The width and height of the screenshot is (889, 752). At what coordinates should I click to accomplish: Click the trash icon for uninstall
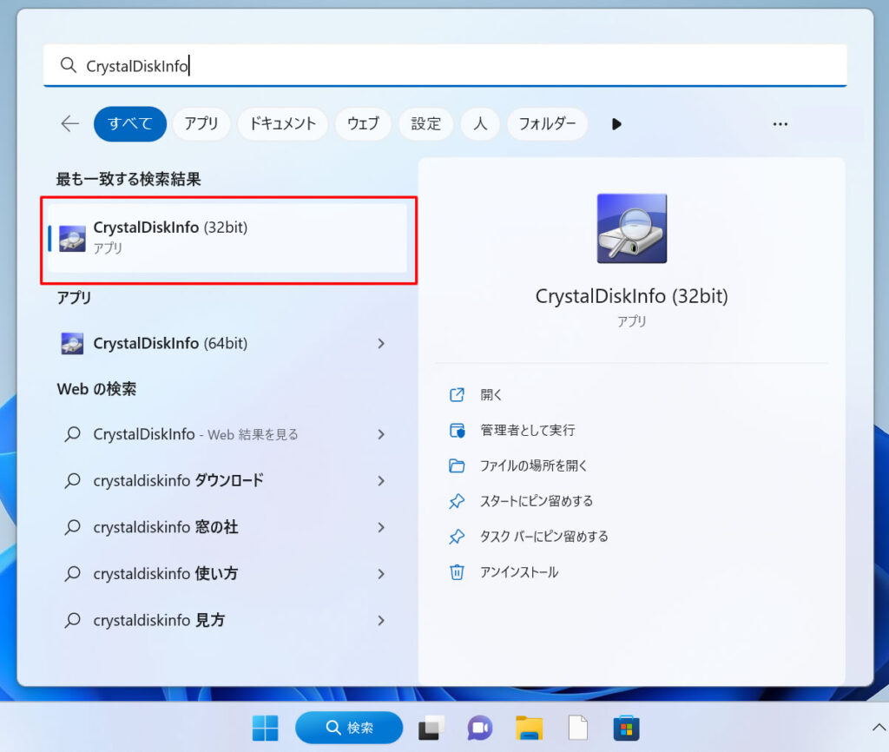(x=457, y=572)
